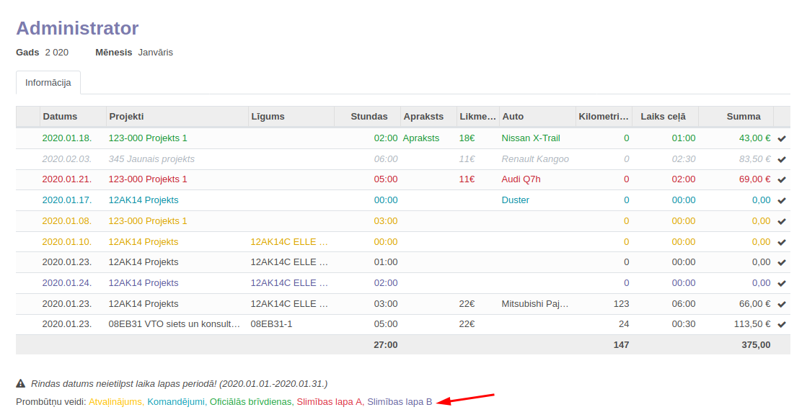Open the green 123-000 Projekts 1 entry
Screen dimensions: 807x420
(x=148, y=138)
